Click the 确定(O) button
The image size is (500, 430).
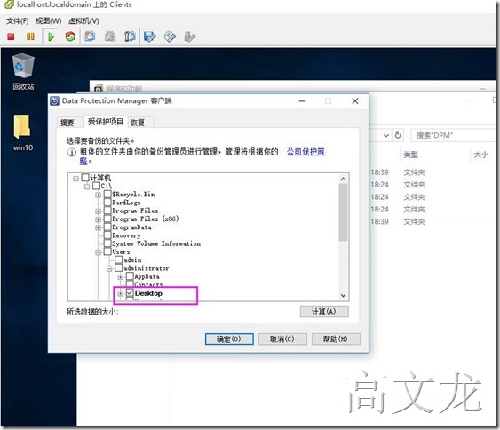click(229, 338)
